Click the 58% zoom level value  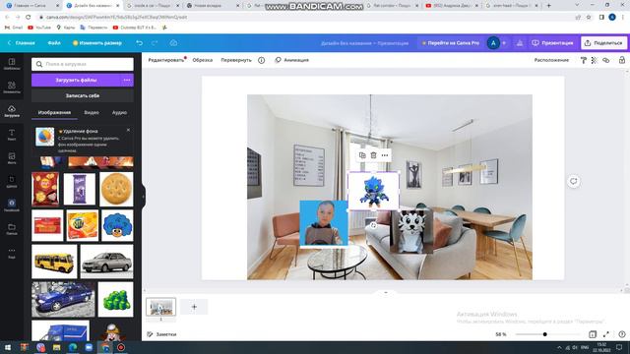pyautogui.click(x=501, y=334)
